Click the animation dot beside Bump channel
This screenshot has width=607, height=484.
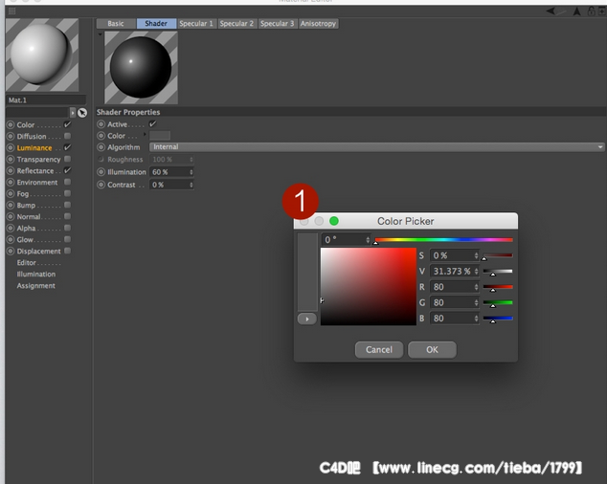[x=11, y=205]
